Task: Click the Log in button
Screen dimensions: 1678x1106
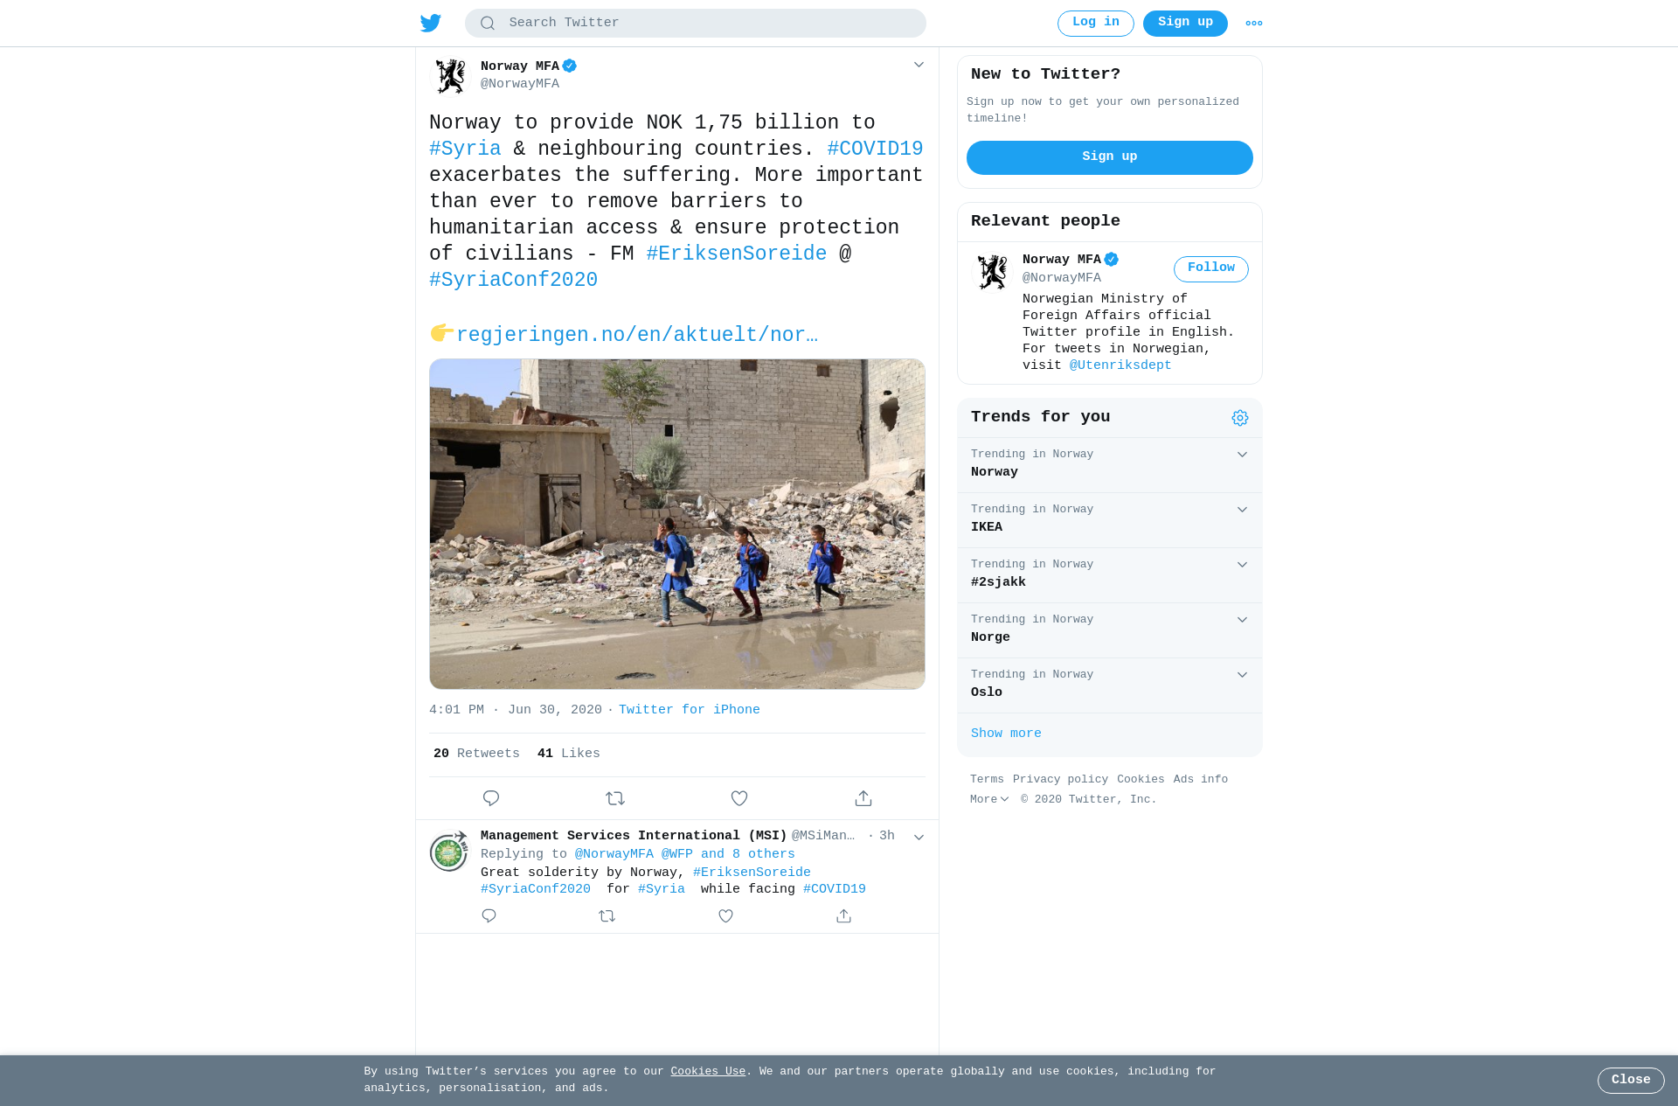Action: 1096,24
